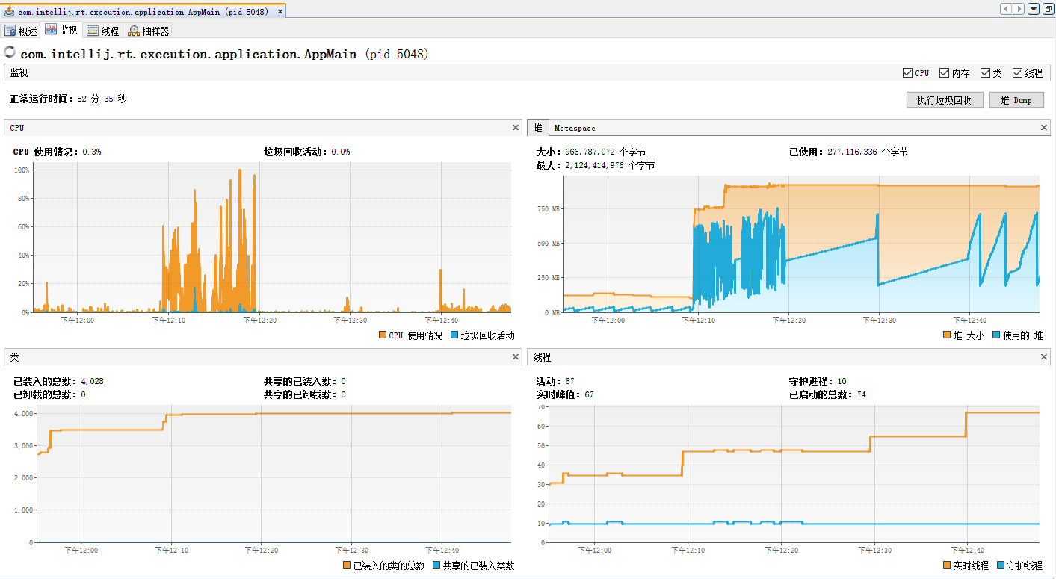Click the blue 使用的 堆 legend swatch

[x=996, y=335]
